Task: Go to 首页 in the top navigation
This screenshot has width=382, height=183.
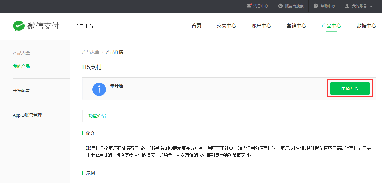Action: (196, 26)
